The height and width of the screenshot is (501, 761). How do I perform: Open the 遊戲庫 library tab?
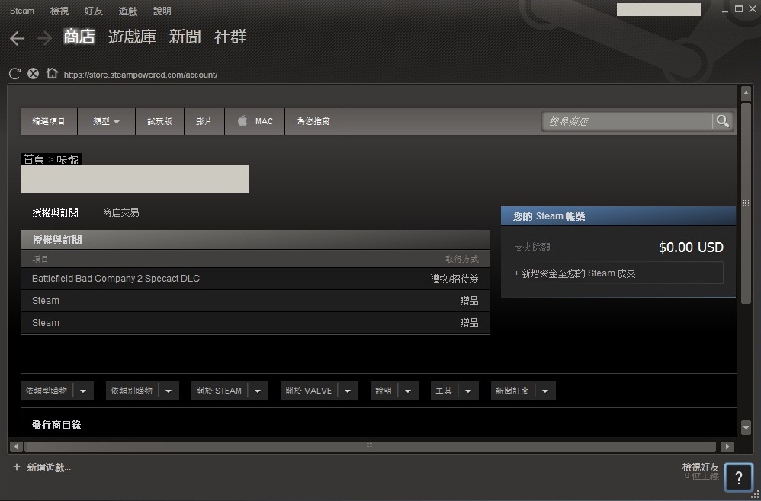[x=132, y=37]
